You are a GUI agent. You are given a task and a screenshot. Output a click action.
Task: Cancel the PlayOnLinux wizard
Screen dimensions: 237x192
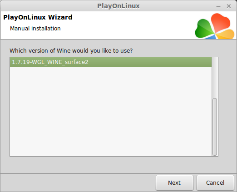[x=215, y=182]
